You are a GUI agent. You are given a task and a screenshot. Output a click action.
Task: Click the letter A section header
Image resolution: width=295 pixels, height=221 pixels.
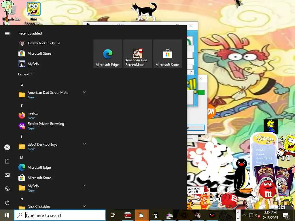click(x=22, y=85)
